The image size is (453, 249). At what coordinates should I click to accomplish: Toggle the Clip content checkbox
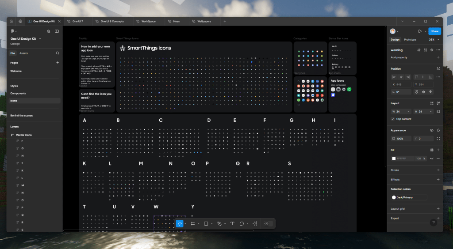pos(393,119)
